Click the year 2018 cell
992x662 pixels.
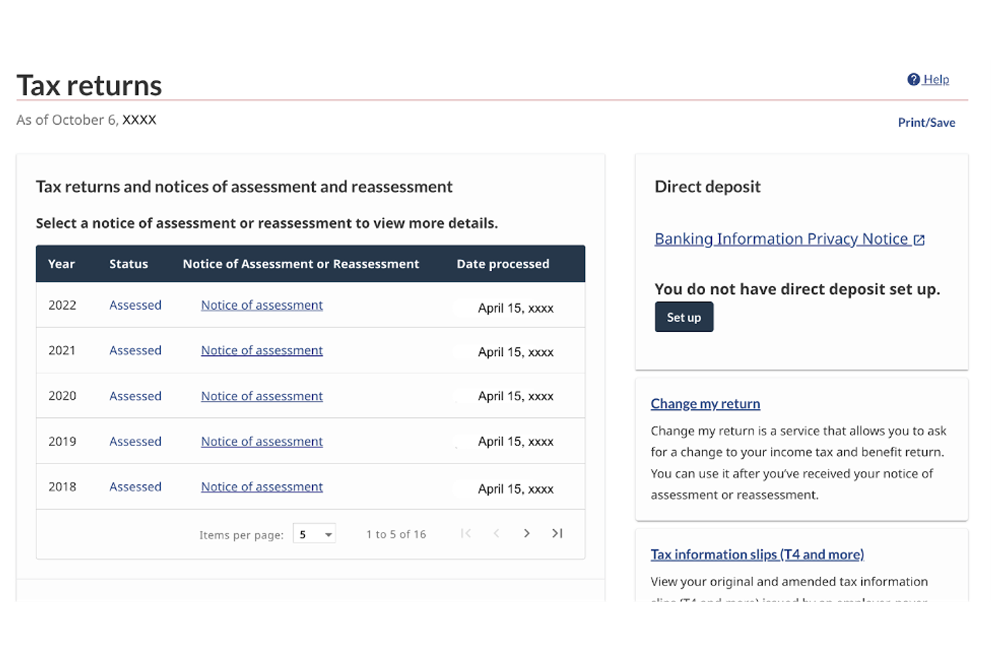click(62, 487)
